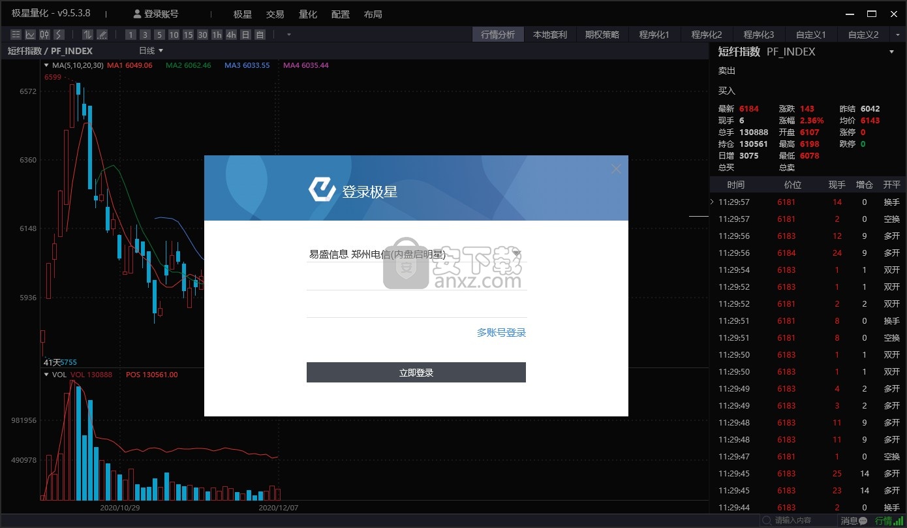Click the 登录账号 user icon button
Screen dimensions: 907x528
(x=156, y=14)
